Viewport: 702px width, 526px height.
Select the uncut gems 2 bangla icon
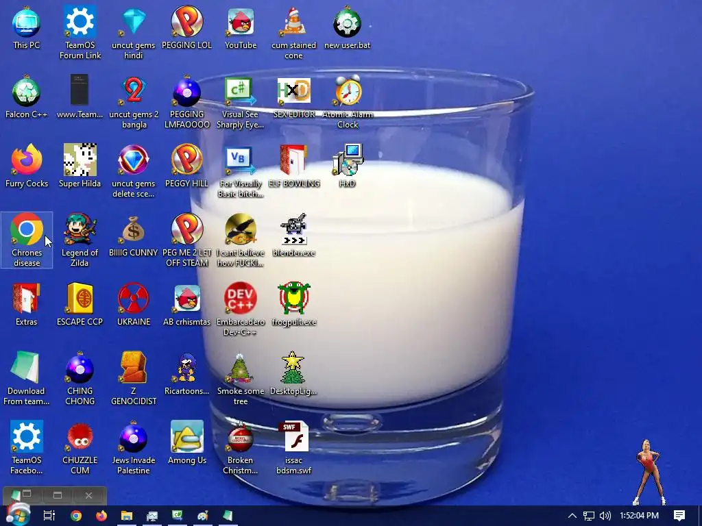point(134,102)
